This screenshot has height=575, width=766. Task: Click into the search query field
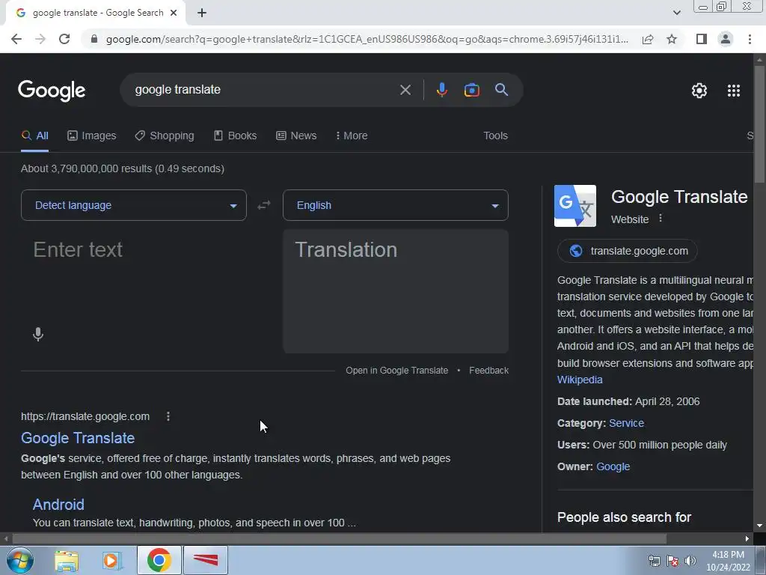coord(264,90)
